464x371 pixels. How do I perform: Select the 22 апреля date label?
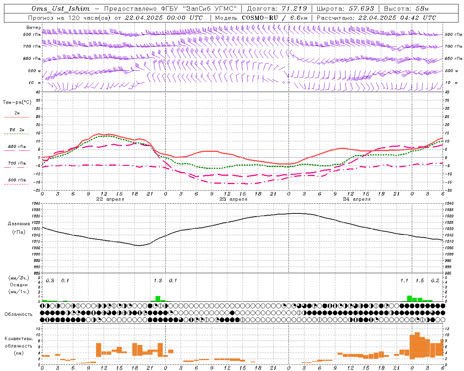point(110,199)
